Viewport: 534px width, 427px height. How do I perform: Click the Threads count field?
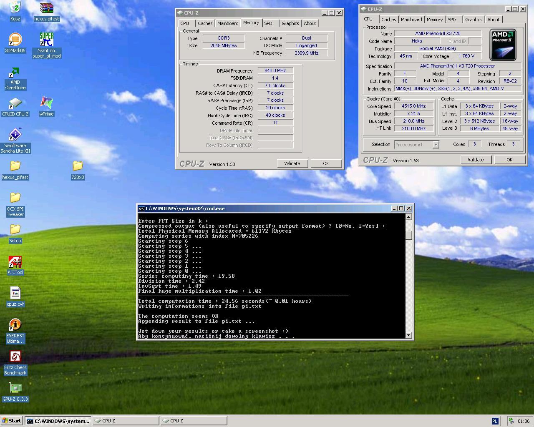513,144
